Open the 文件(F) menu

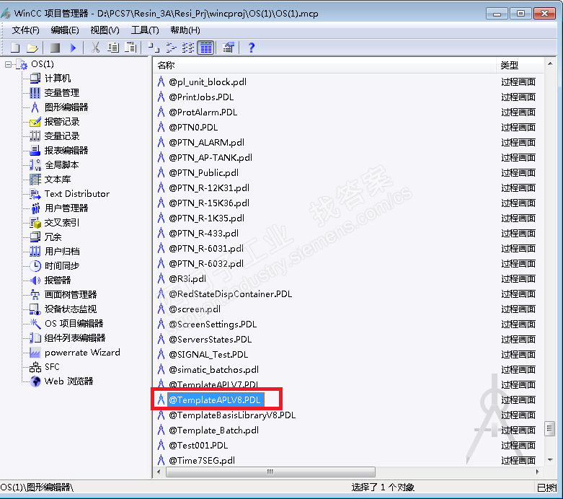(25, 30)
